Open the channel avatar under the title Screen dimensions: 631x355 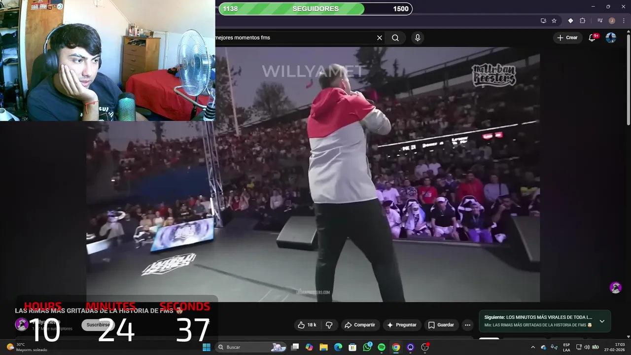21,324
